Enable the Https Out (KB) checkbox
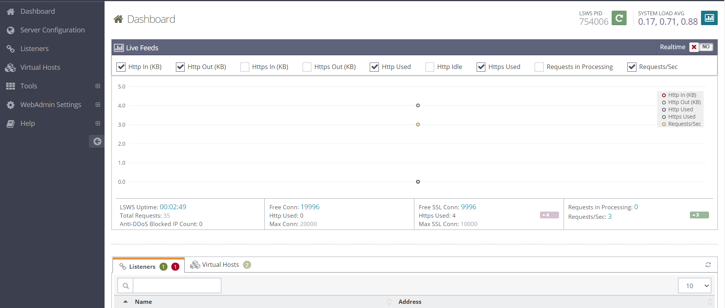The width and height of the screenshot is (725, 308). click(x=307, y=67)
